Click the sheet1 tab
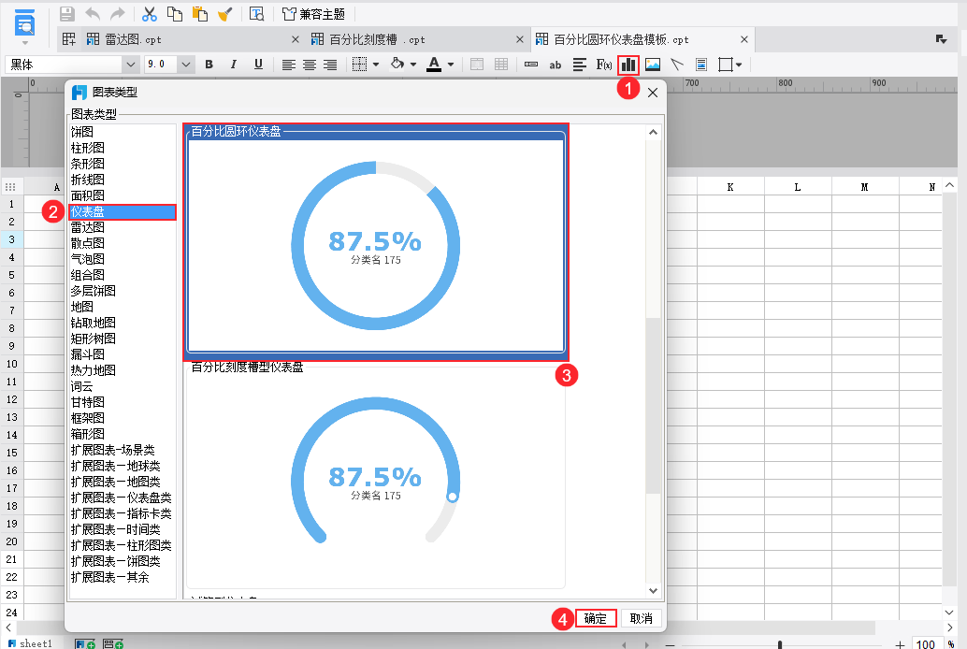This screenshot has height=649, width=967. 31,643
